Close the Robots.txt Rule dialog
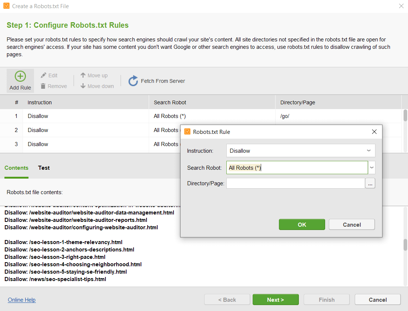This screenshot has width=408, height=311. click(374, 132)
